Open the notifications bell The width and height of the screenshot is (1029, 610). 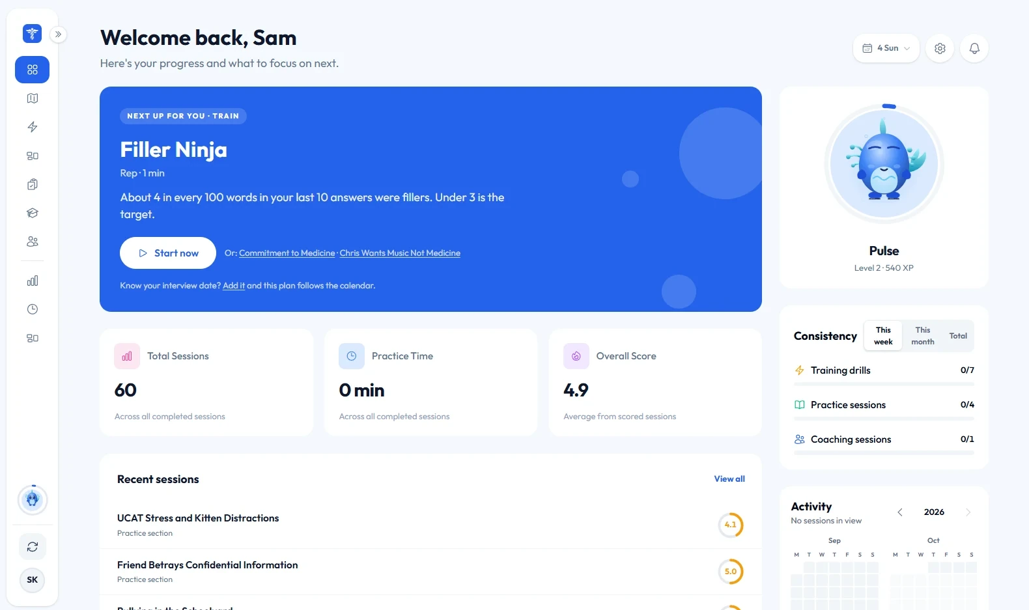click(974, 48)
